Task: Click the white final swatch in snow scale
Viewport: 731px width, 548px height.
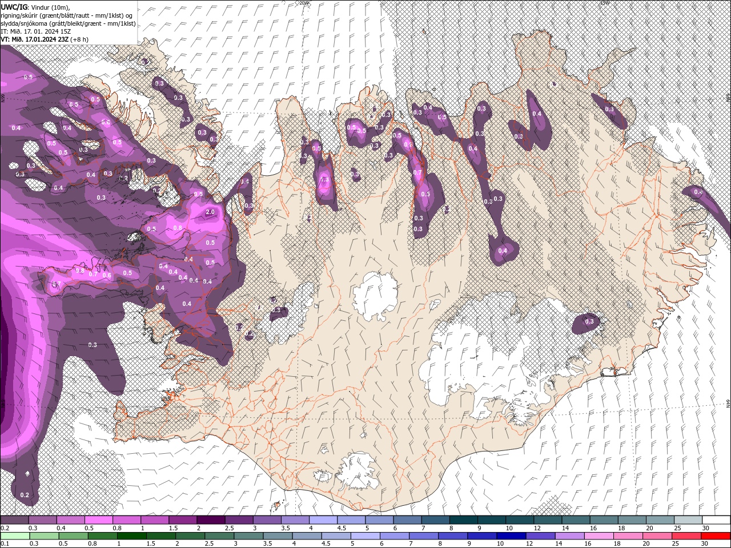Action: [x=716, y=520]
